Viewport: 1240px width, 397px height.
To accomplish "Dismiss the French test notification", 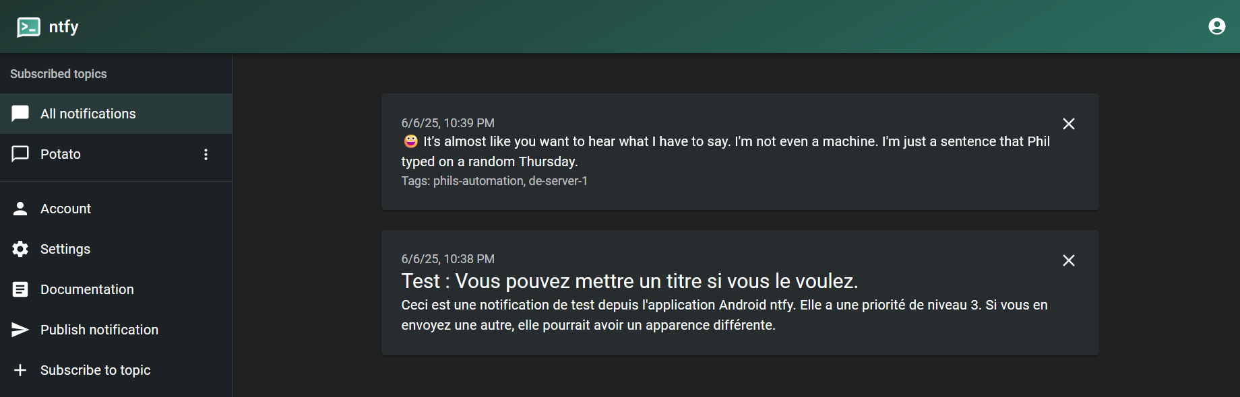I will [x=1068, y=260].
